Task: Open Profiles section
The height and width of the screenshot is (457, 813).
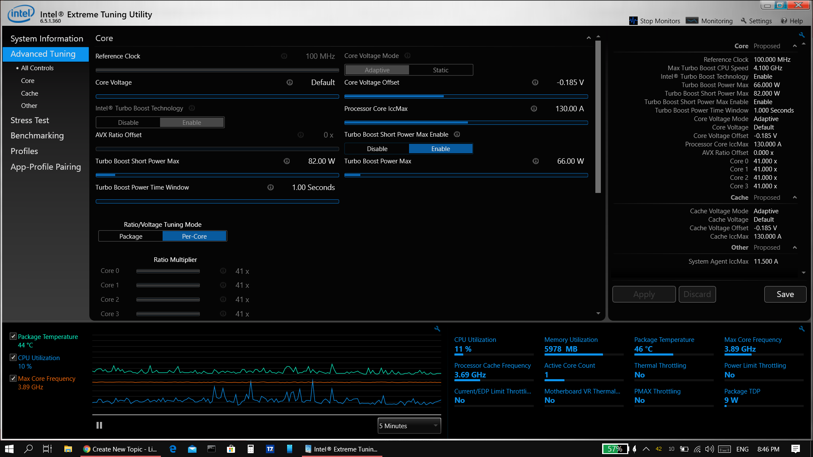Action: coord(24,151)
